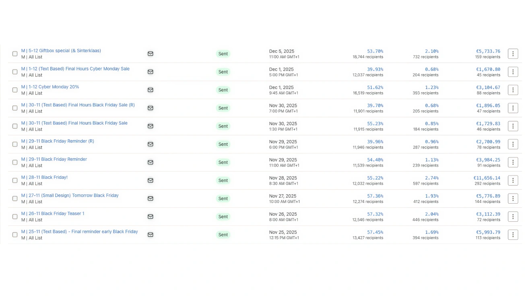Screen dimensions: 528x297
Task: Click 2.74% click rate for 28-11 Black Friday!
Action: point(431,178)
